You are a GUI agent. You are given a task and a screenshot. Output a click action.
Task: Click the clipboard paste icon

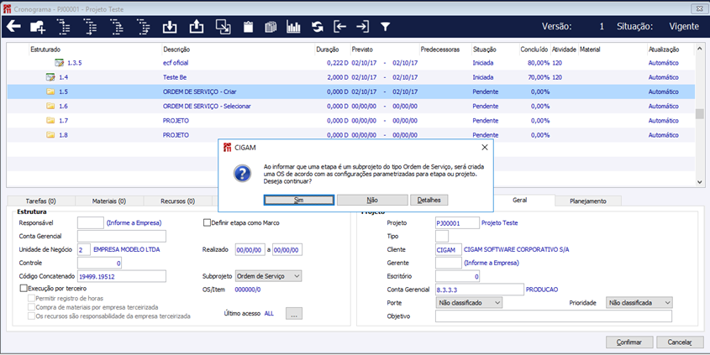tap(248, 27)
